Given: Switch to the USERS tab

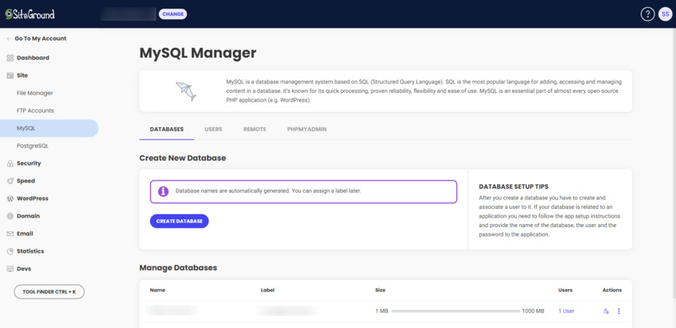Looking at the screenshot, I should coord(213,129).
